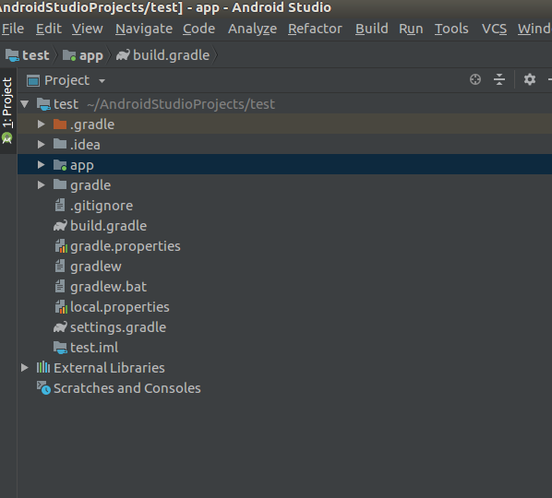
Task: Select build.gradle in the project tree
Action: (x=108, y=226)
